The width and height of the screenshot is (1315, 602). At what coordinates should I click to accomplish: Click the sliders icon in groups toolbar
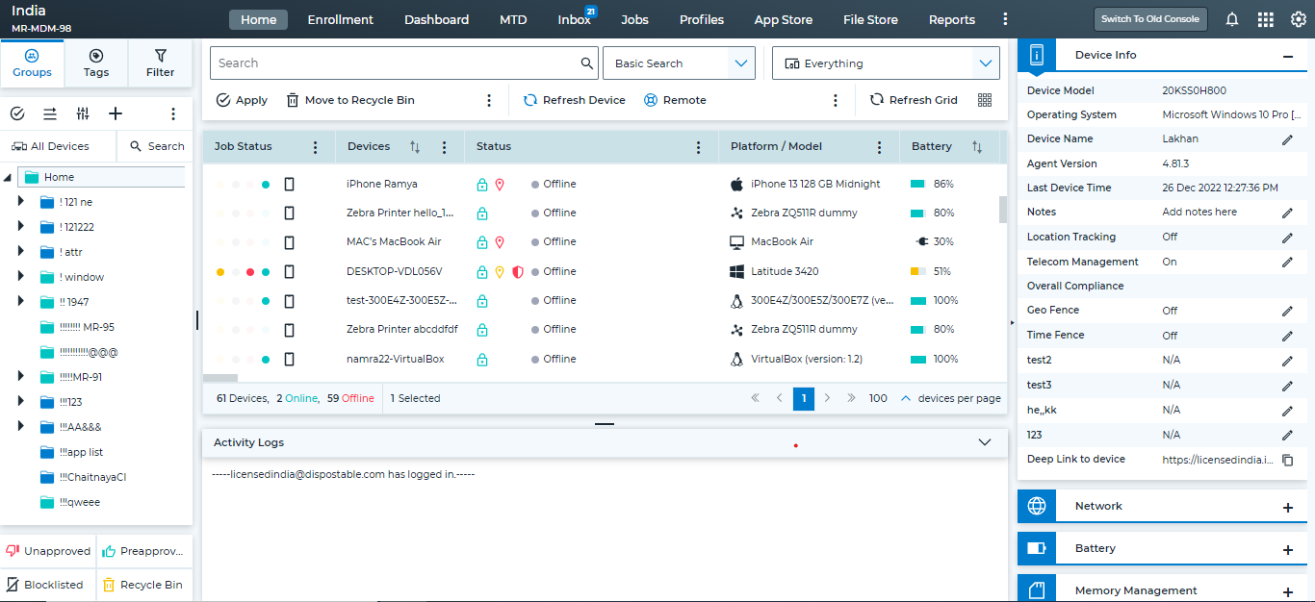coord(83,113)
